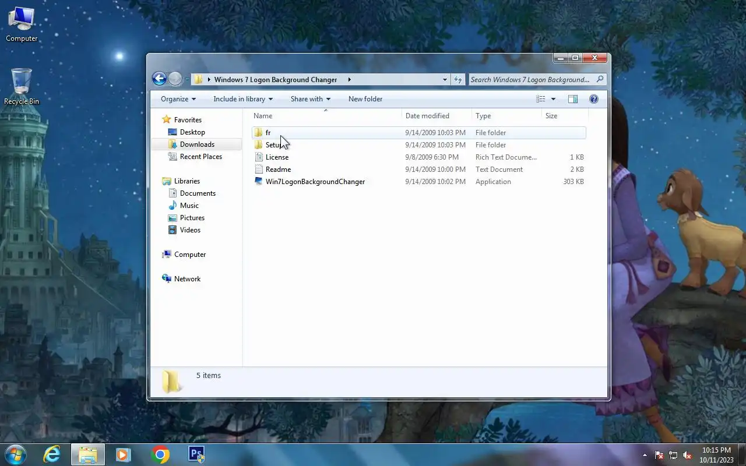Expand the arrow after Windows 7 Logon Background Changer
This screenshot has width=746, height=466.
349,80
